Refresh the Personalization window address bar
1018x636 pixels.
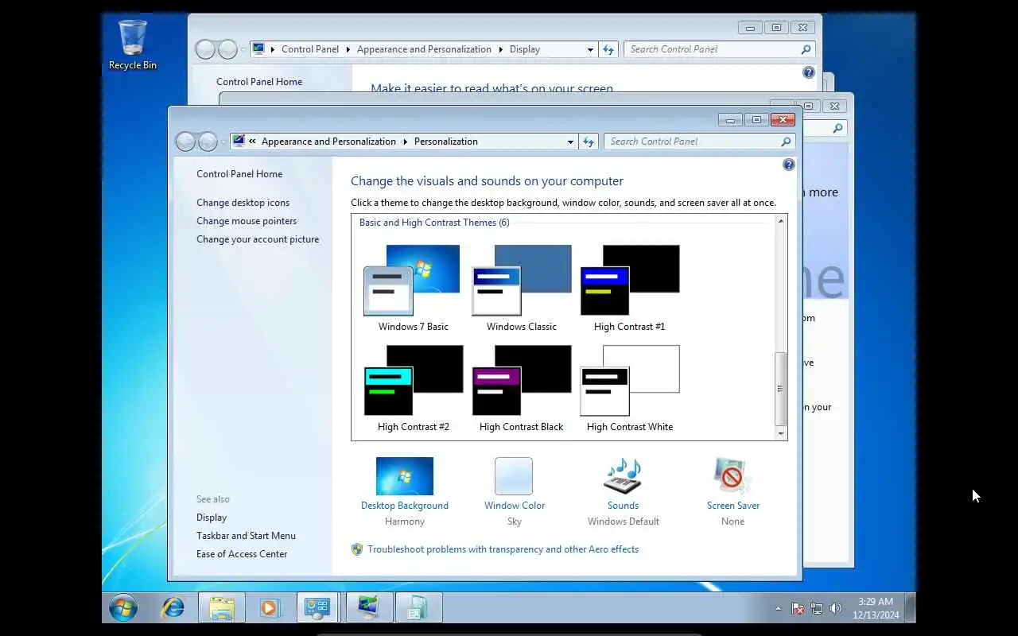(589, 142)
